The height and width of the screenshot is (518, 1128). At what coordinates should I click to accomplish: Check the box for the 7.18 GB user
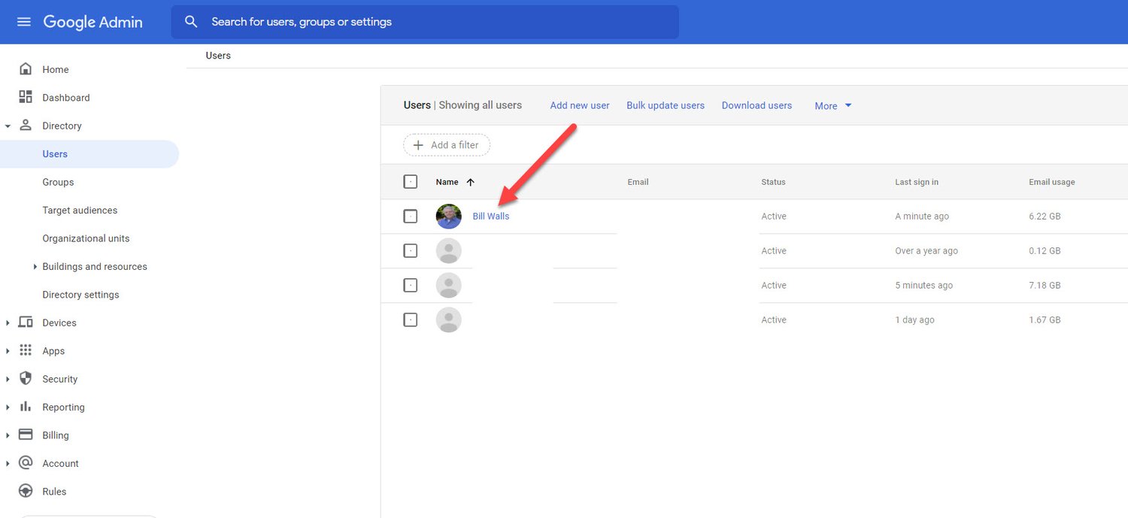click(x=411, y=286)
